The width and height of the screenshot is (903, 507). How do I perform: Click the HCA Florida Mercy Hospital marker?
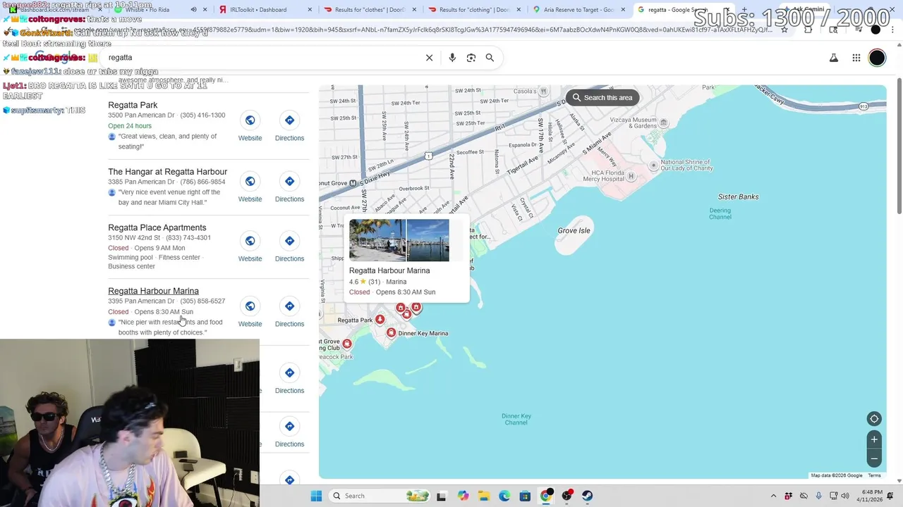coord(632,176)
